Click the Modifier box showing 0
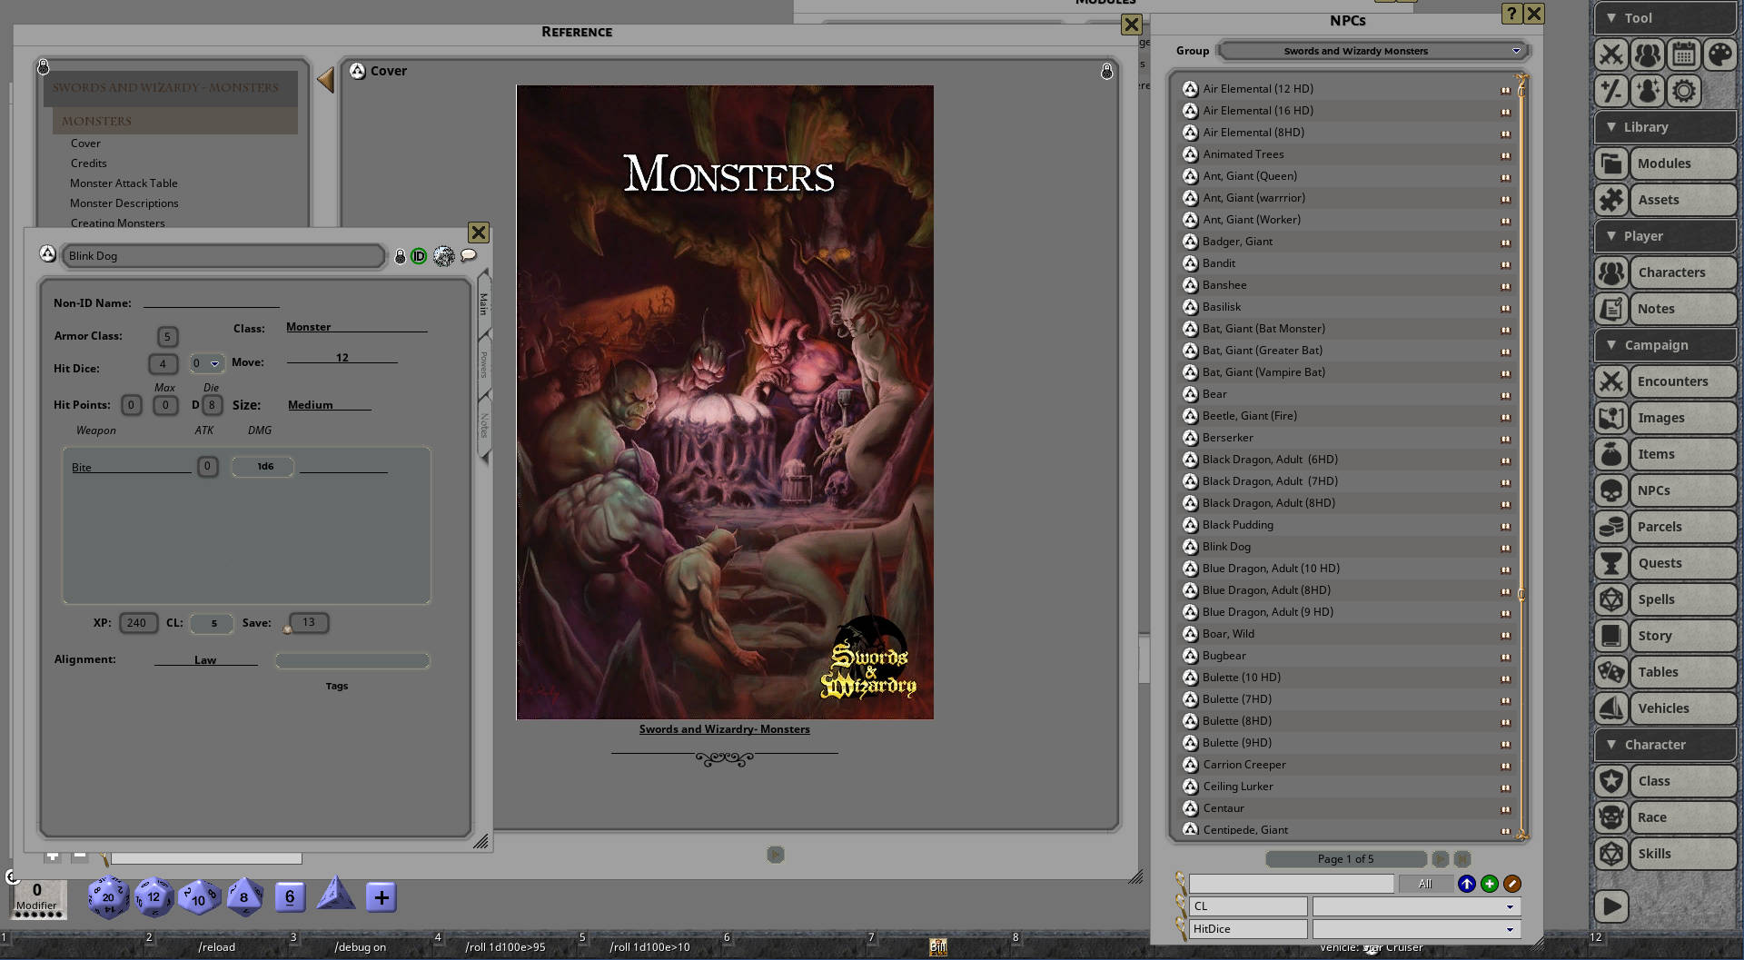 (37, 897)
